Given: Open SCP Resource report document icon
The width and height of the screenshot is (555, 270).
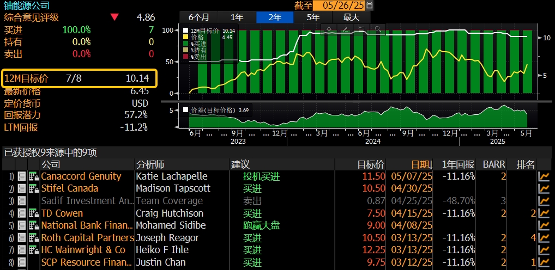Looking at the screenshot, I should (22, 262).
